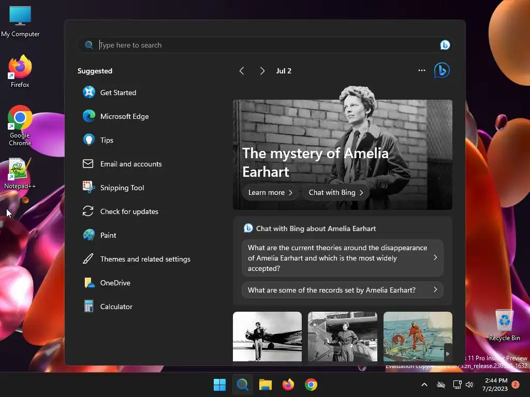Click the Suggested heading

(95, 71)
